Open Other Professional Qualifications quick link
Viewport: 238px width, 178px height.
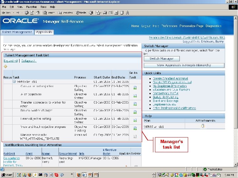click(174, 108)
